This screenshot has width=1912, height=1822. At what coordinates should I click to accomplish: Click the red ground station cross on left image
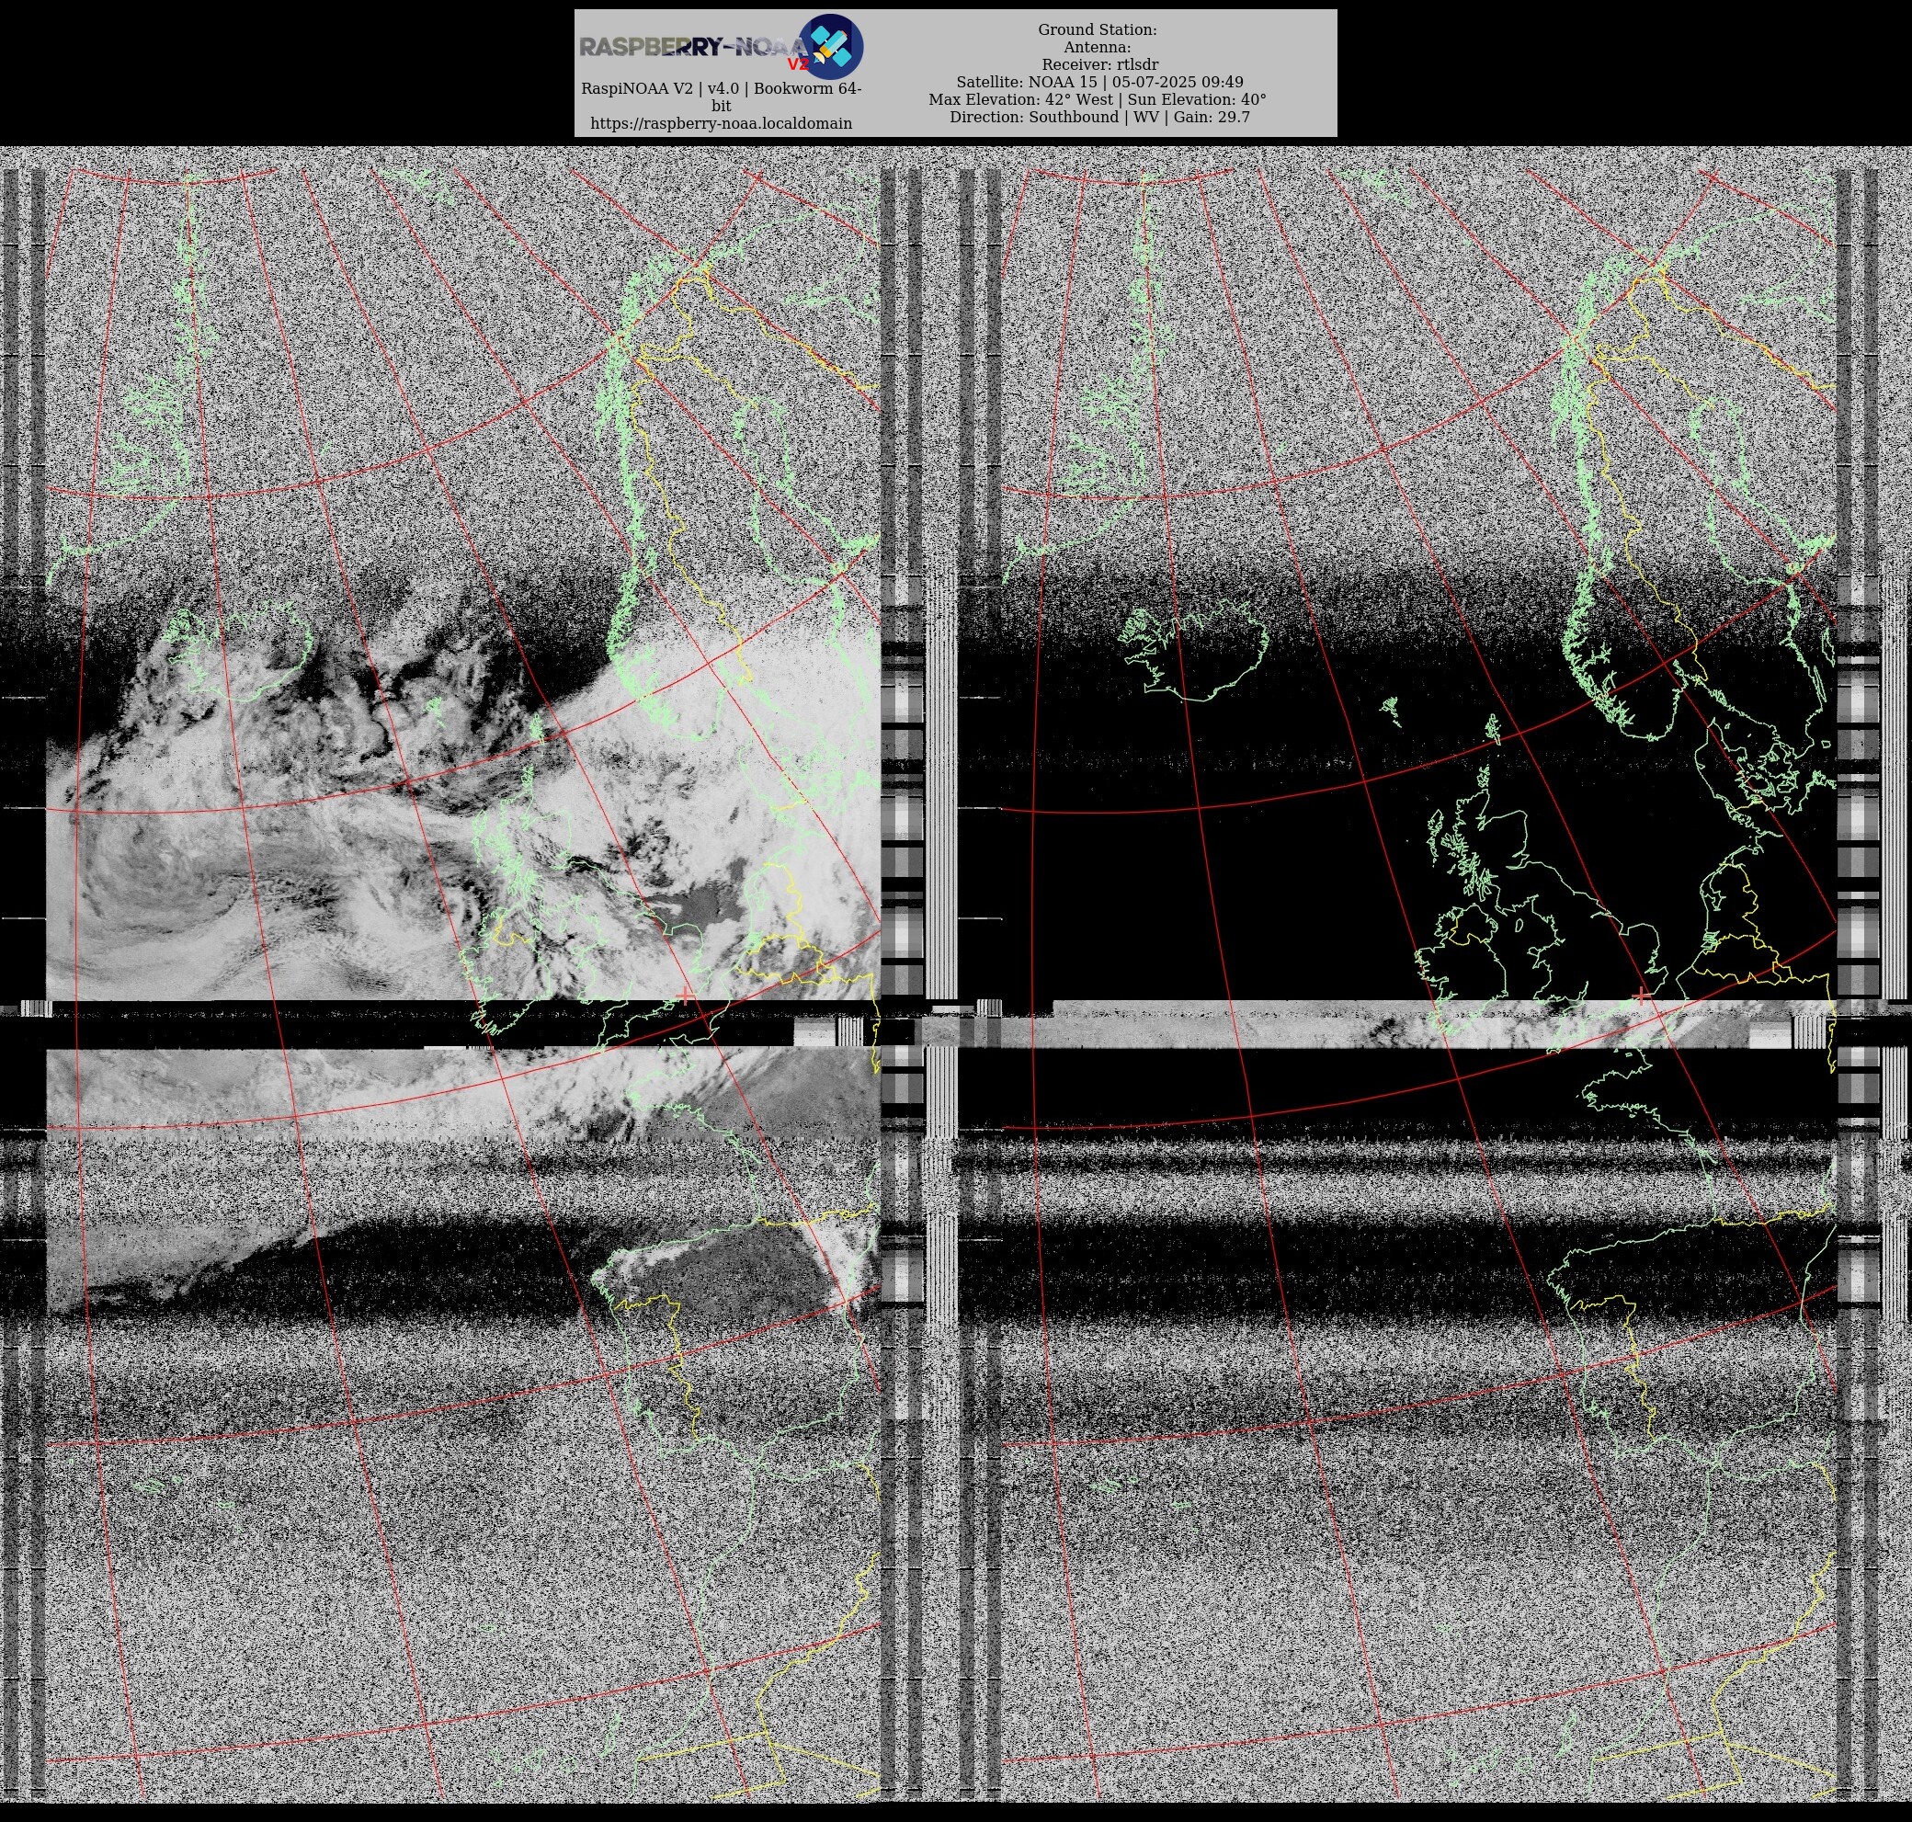click(687, 996)
